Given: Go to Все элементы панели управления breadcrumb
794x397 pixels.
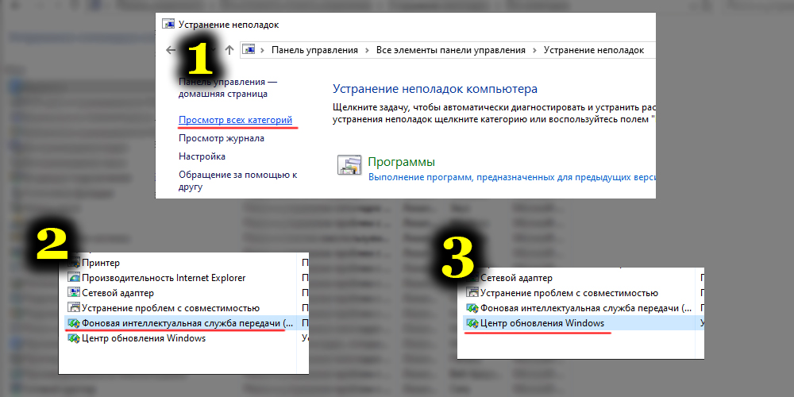Looking at the screenshot, I should [x=451, y=50].
